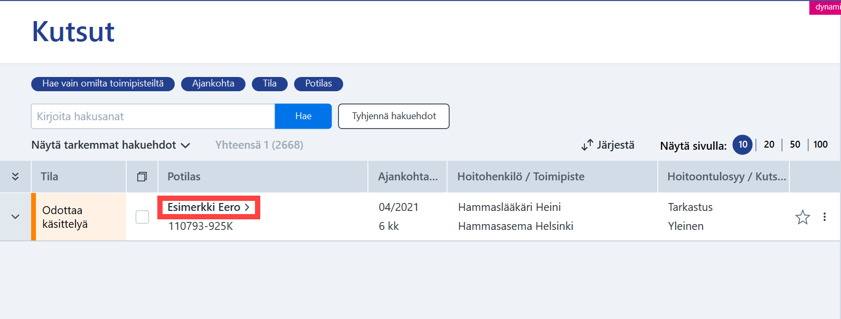The width and height of the screenshot is (841, 319).
Task: Click the pink dynami badge
Action: [x=825, y=7]
